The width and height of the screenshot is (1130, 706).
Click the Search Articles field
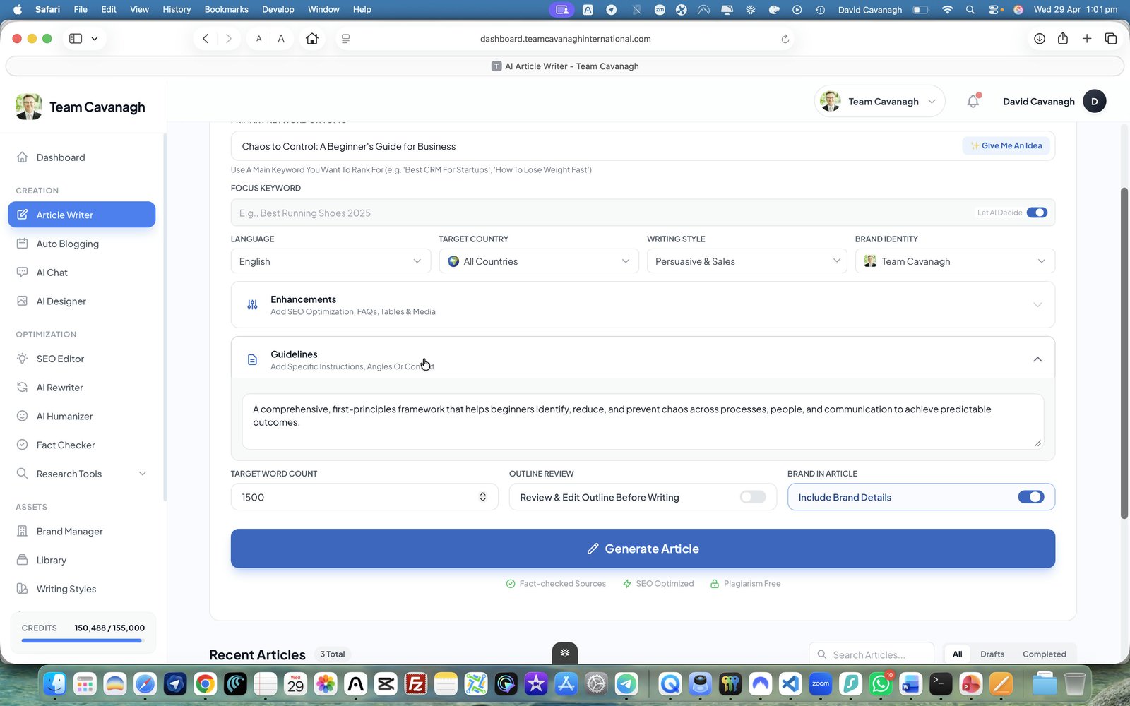coord(872,654)
